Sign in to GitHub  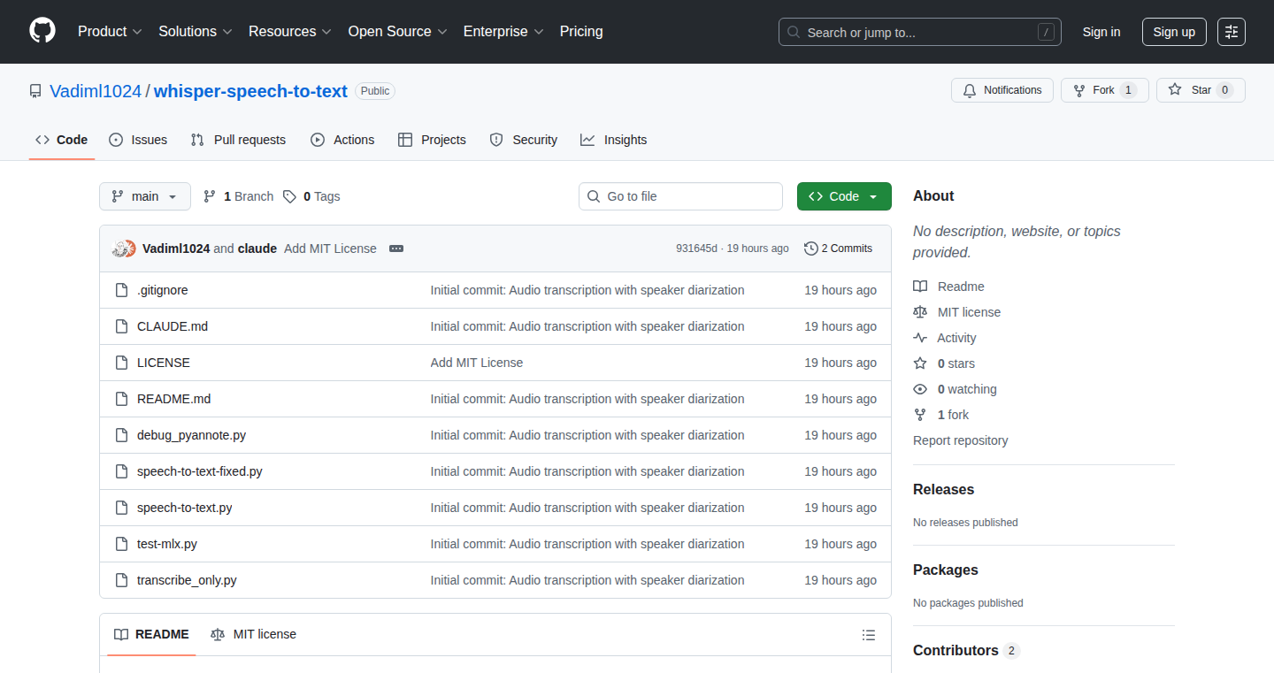point(1101,32)
